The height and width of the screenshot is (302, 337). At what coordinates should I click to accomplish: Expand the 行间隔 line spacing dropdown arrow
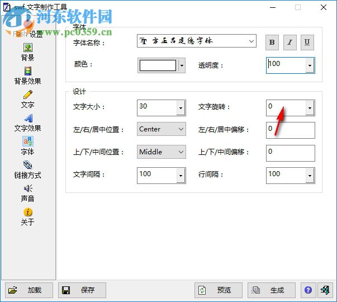pos(310,176)
